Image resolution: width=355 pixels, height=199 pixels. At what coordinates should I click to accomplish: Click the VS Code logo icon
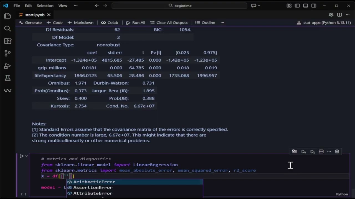click(6, 6)
